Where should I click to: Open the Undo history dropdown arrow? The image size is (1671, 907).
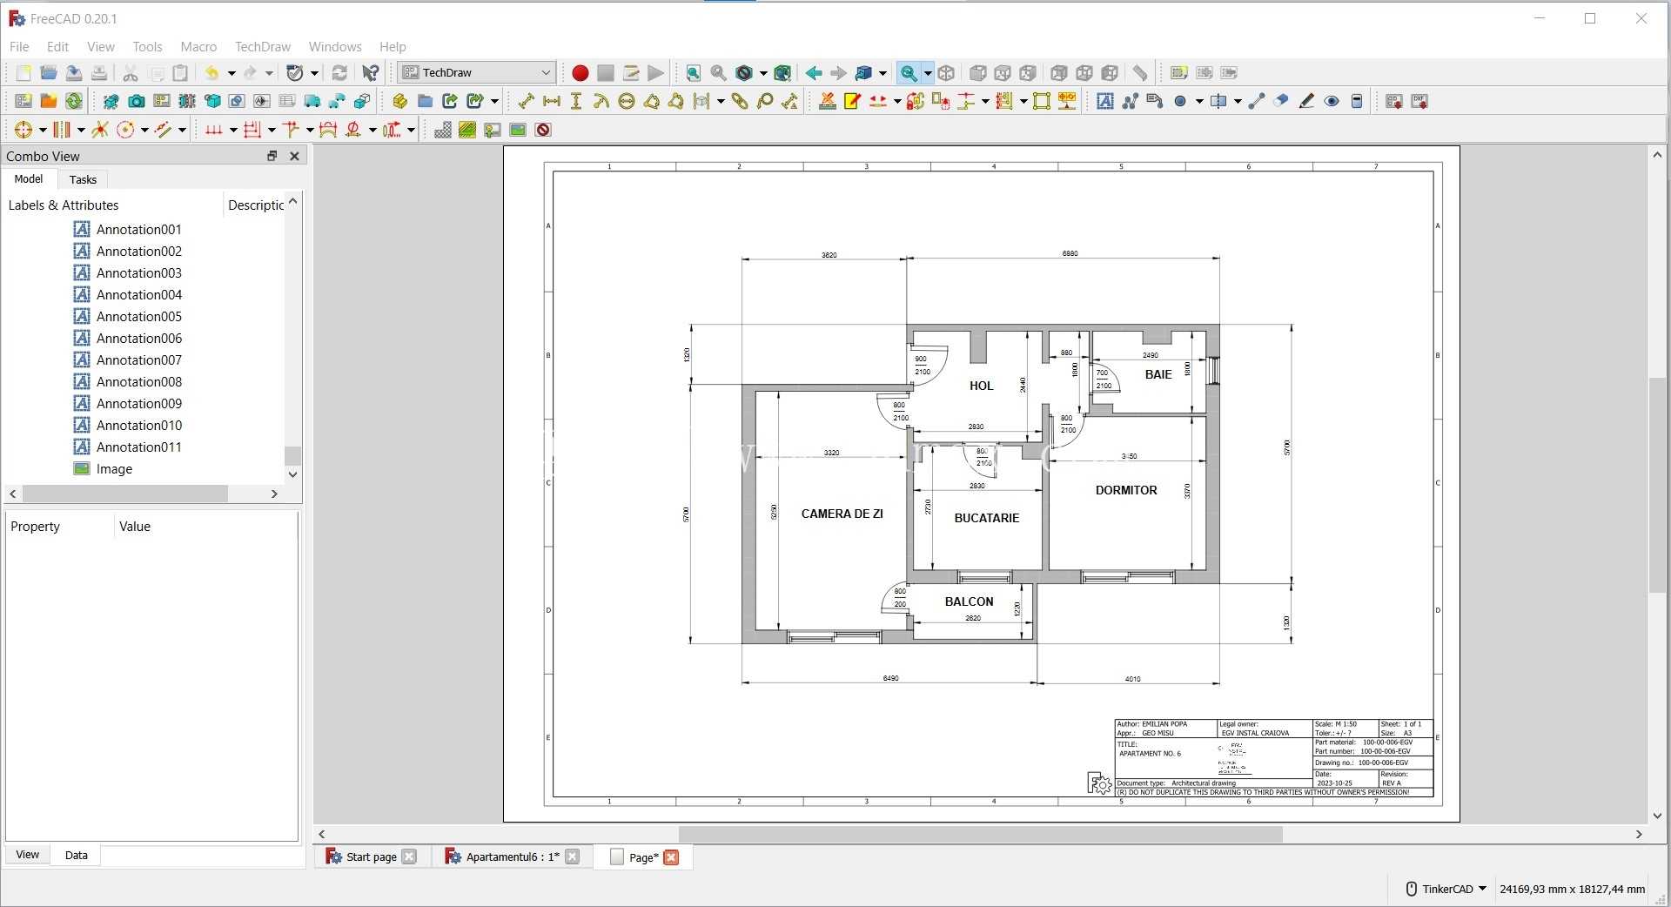pos(232,73)
